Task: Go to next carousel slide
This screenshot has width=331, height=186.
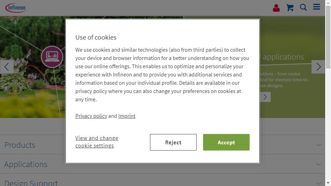Action: (318, 66)
